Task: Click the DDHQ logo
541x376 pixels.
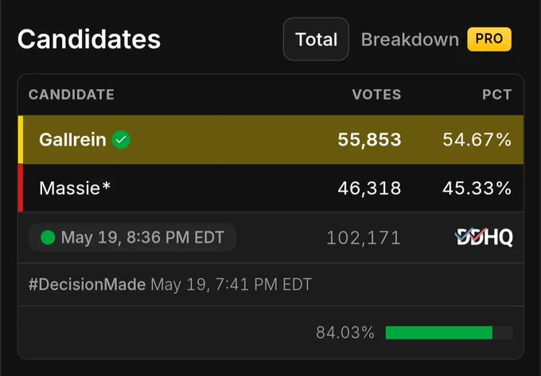Action: (x=484, y=237)
